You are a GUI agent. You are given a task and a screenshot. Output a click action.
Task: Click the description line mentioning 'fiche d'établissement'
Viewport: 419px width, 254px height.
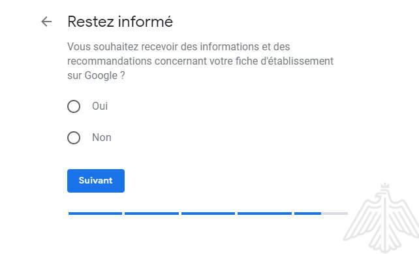(x=200, y=61)
